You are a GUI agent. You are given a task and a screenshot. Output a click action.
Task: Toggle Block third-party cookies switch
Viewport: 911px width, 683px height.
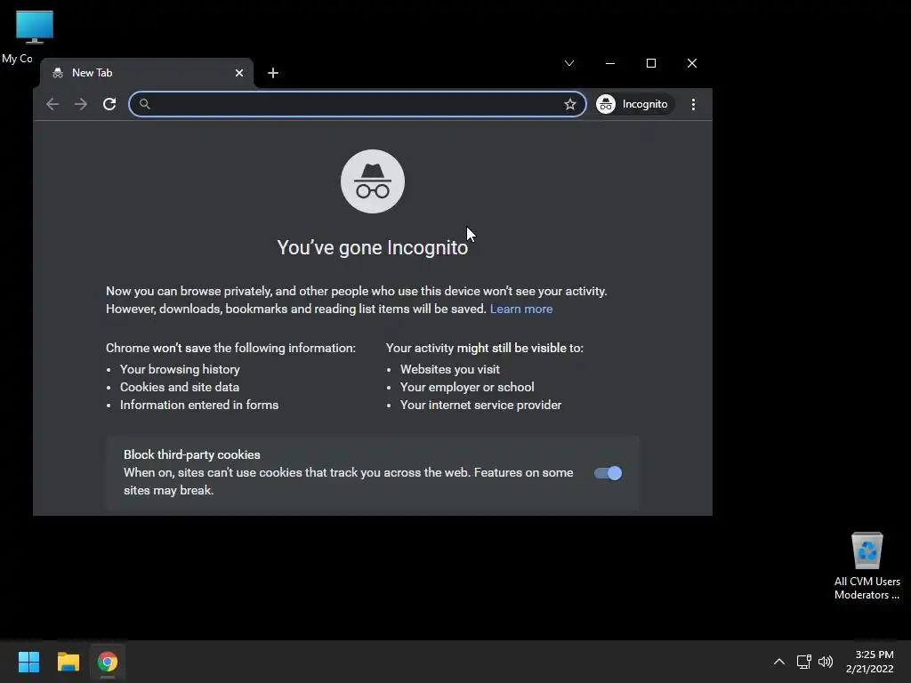point(608,473)
